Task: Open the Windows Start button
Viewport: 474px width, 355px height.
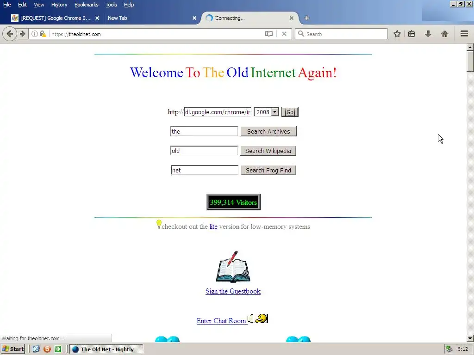Action: (12, 349)
